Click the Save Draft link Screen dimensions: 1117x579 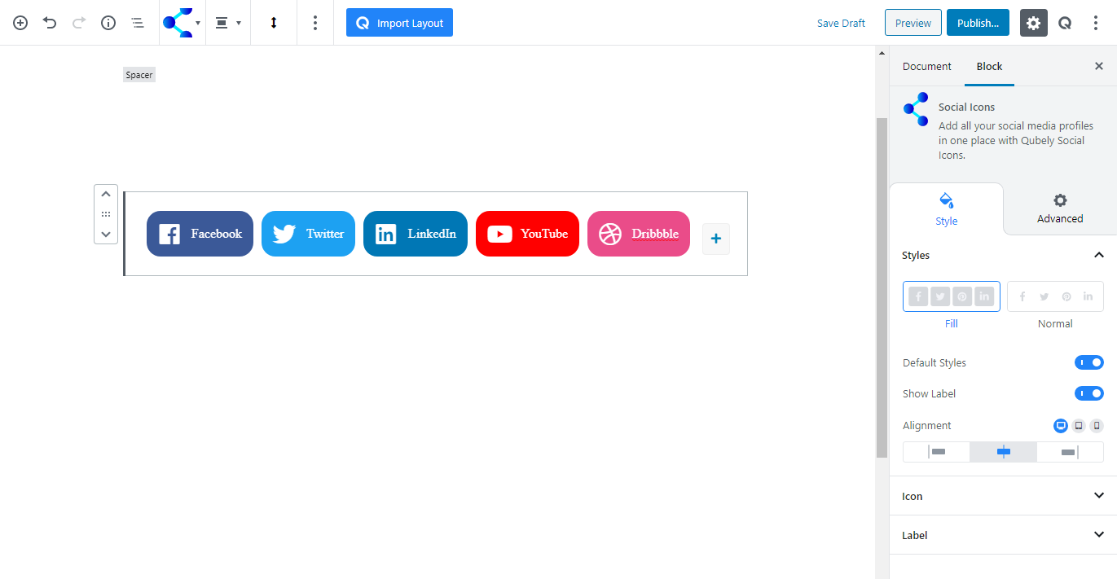tap(841, 23)
